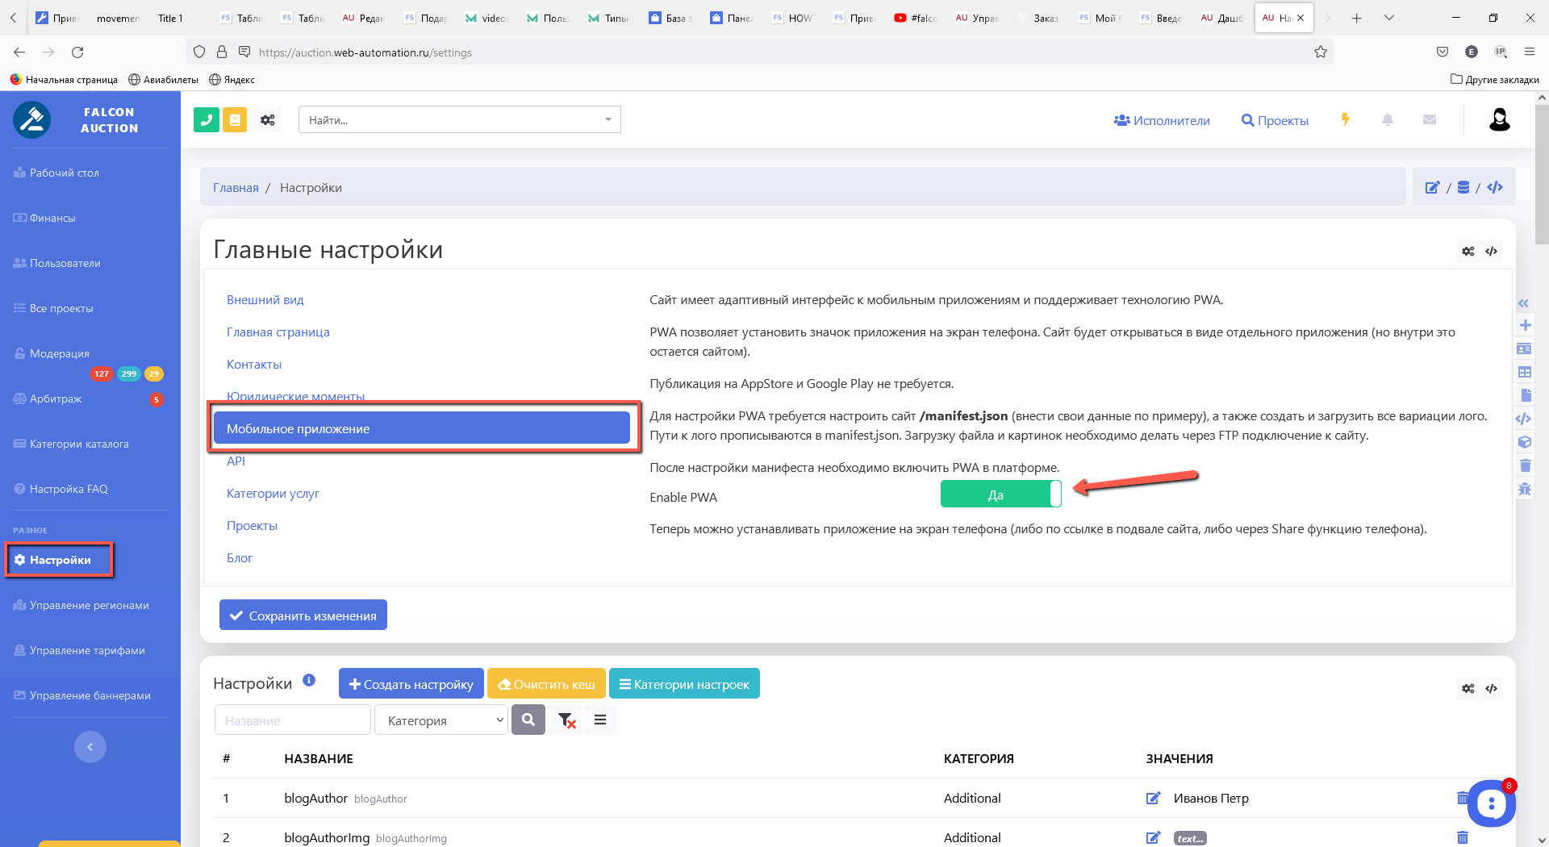Open the chat support widget

pyautogui.click(x=1491, y=803)
